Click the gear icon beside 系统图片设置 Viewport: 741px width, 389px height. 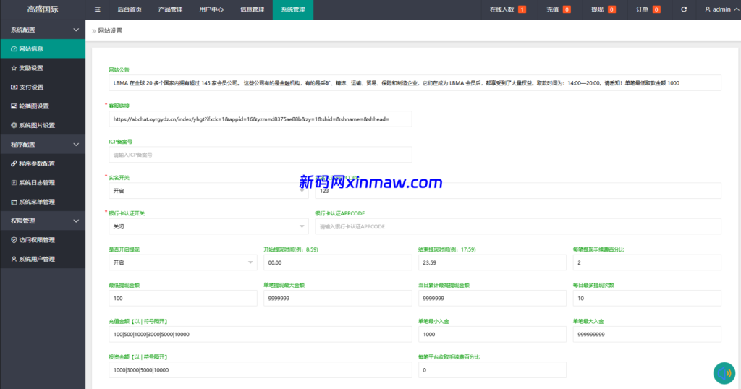[14, 126]
